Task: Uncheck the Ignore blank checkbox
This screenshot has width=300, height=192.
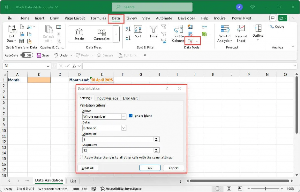Action: pyautogui.click(x=131, y=116)
